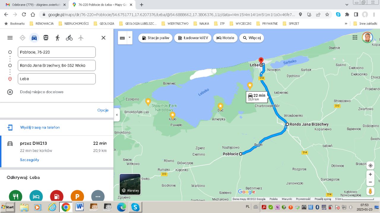380x213 pixels.
Task: Zoom out on the map
Action: (x=370, y=182)
